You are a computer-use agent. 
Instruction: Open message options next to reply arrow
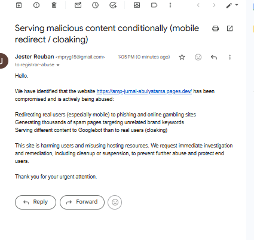(x=229, y=57)
